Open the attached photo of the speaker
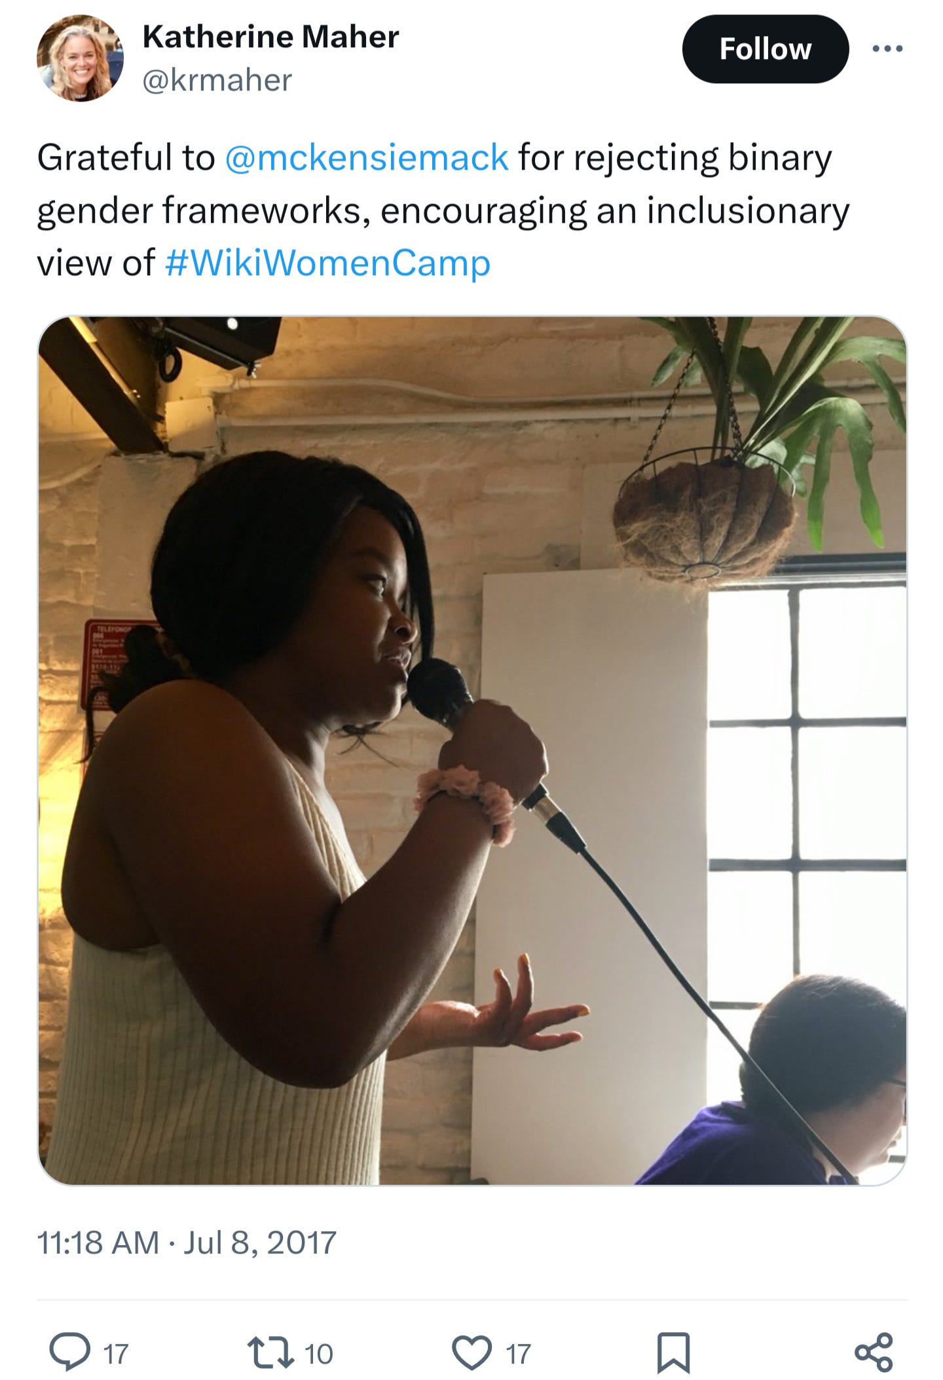This screenshot has height=1380, width=943. tap(472, 751)
